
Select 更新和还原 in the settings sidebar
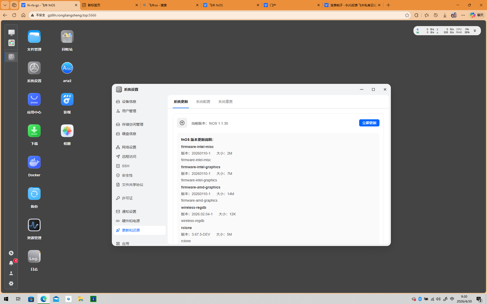tap(140, 230)
